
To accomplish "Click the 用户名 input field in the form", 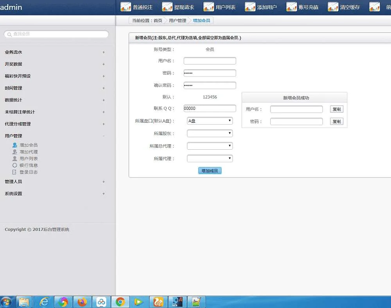I will tap(210, 61).
